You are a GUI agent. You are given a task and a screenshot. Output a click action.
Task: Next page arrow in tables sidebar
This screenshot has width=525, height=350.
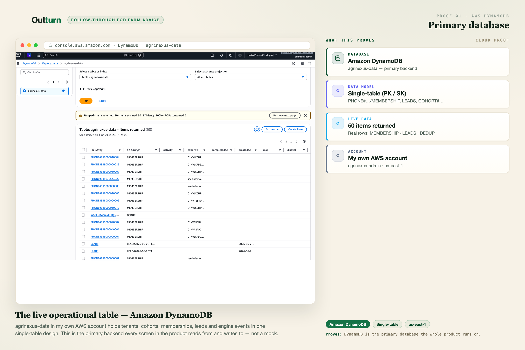coord(59,82)
